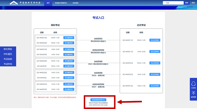Screen dimensions: 197x109
Task: Open 评价规范 in the side menu
Action: click(8, 54)
